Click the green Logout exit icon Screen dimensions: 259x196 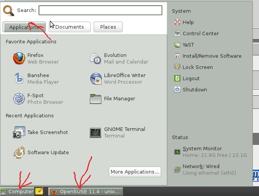click(x=177, y=78)
